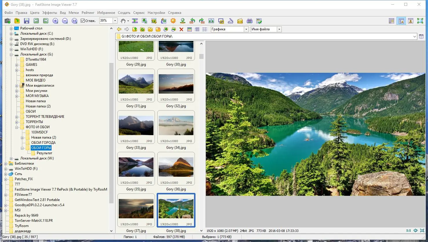Viewport: 428px width, 242px height.
Task: Open the Правка menu
Action: click(21, 13)
